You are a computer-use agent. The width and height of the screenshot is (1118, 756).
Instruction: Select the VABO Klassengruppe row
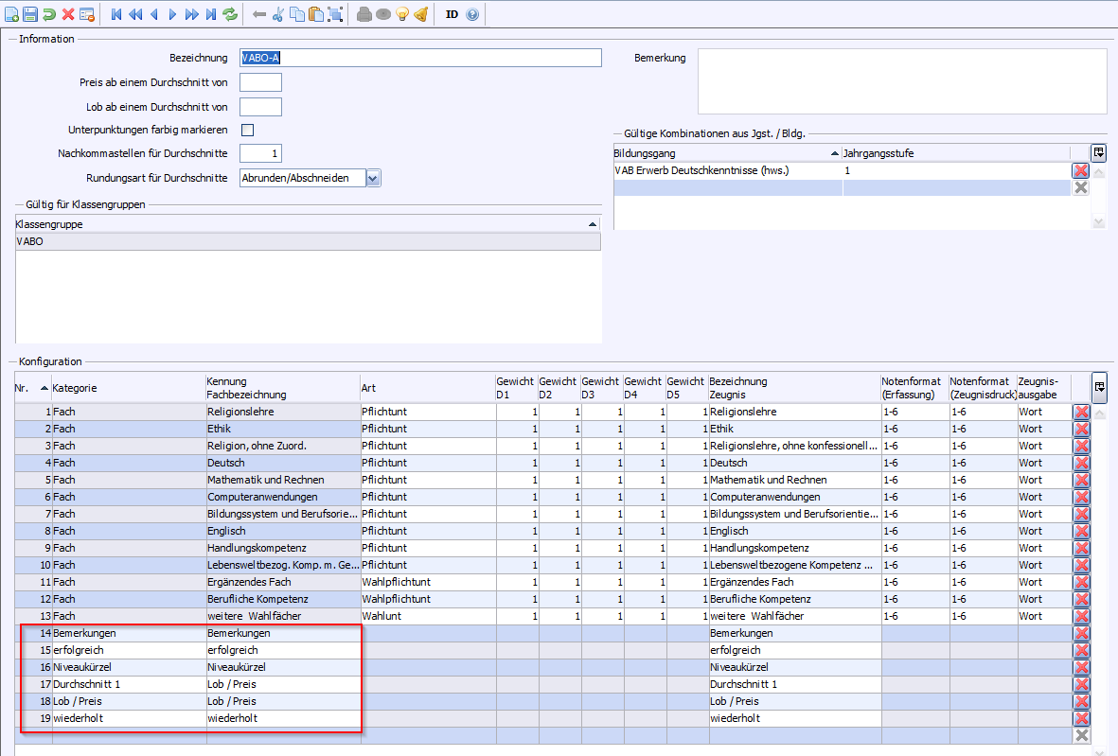(308, 241)
